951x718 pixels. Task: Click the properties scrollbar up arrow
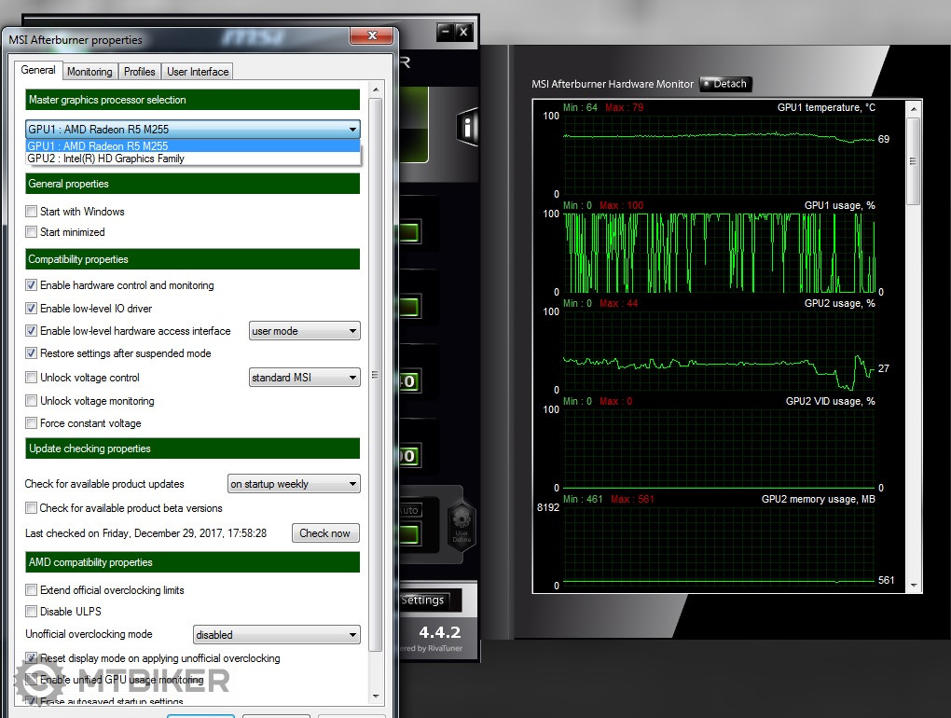(x=376, y=90)
